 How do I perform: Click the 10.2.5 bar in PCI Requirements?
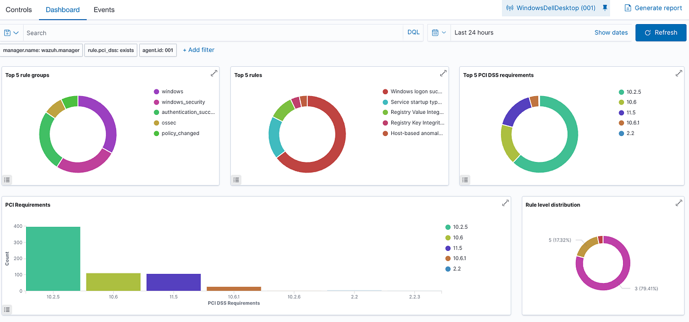click(53, 259)
